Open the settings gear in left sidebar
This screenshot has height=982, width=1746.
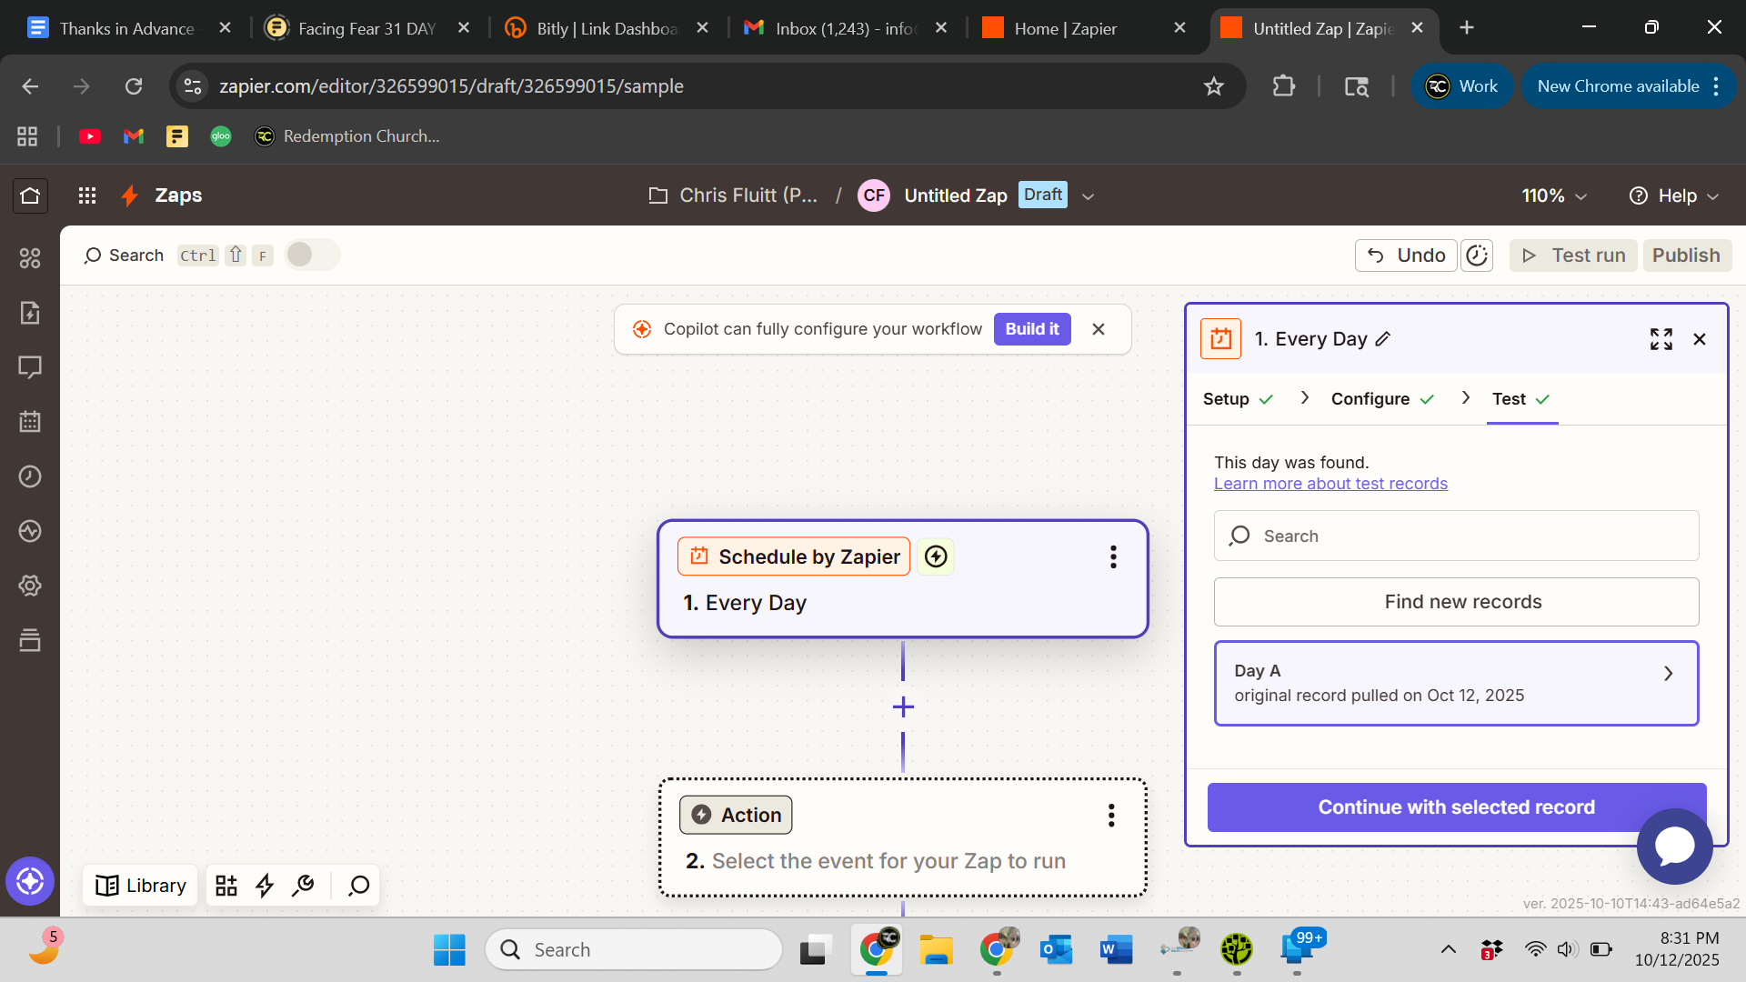click(x=30, y=586)
